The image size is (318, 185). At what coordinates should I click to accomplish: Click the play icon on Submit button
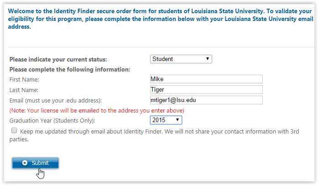click(x=25, y=163)
